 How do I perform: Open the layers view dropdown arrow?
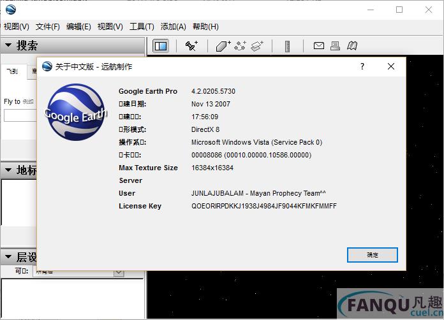(x=119, y=273)
